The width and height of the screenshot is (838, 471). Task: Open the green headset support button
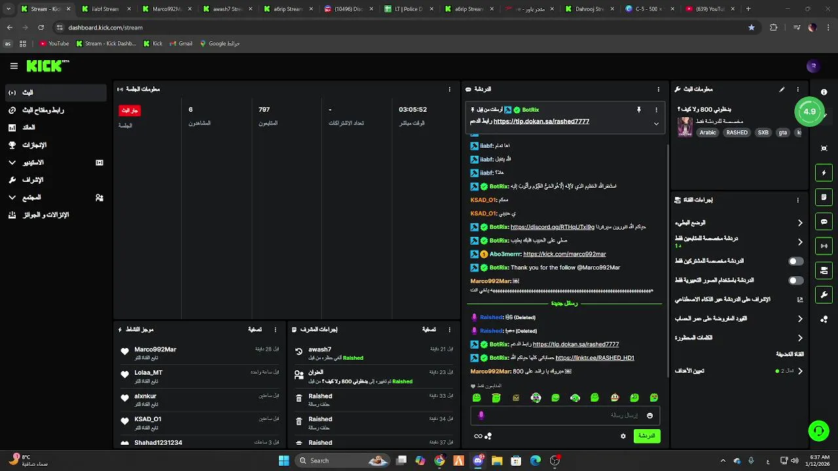pyautogui.click(x=818, y=430)
